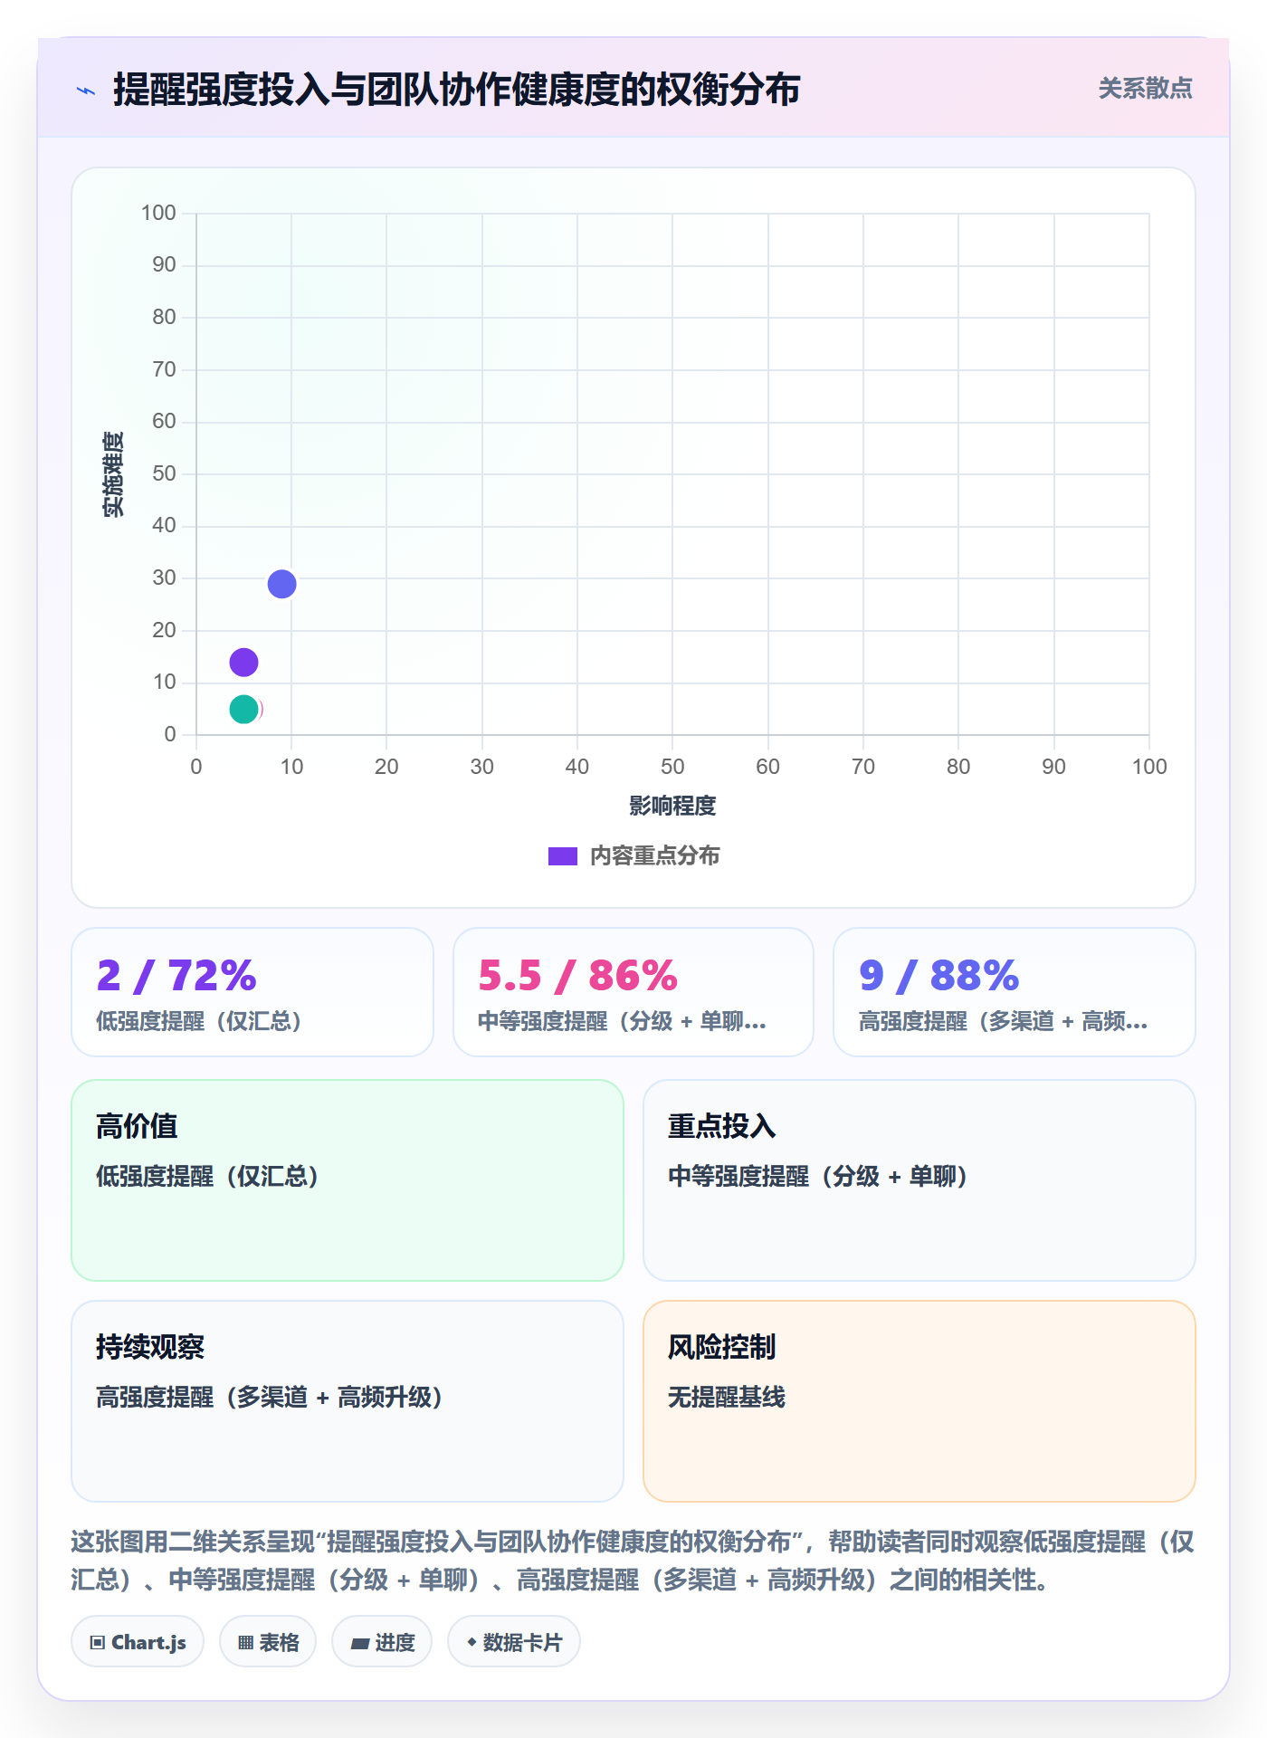Click 高强度提醒（多渠道 + 高频升级）in the 持续观察 card
The height and width of the screenshot is (1738, 1267).
tap(269, 1397)
